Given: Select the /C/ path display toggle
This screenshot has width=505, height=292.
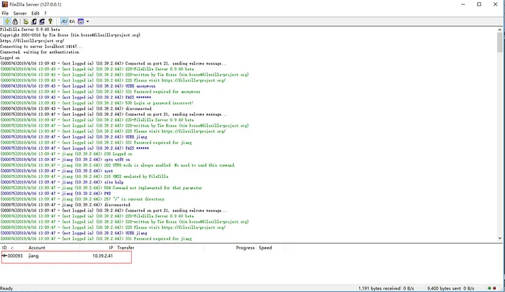Looking at the screenshot, I should (64, 21).
